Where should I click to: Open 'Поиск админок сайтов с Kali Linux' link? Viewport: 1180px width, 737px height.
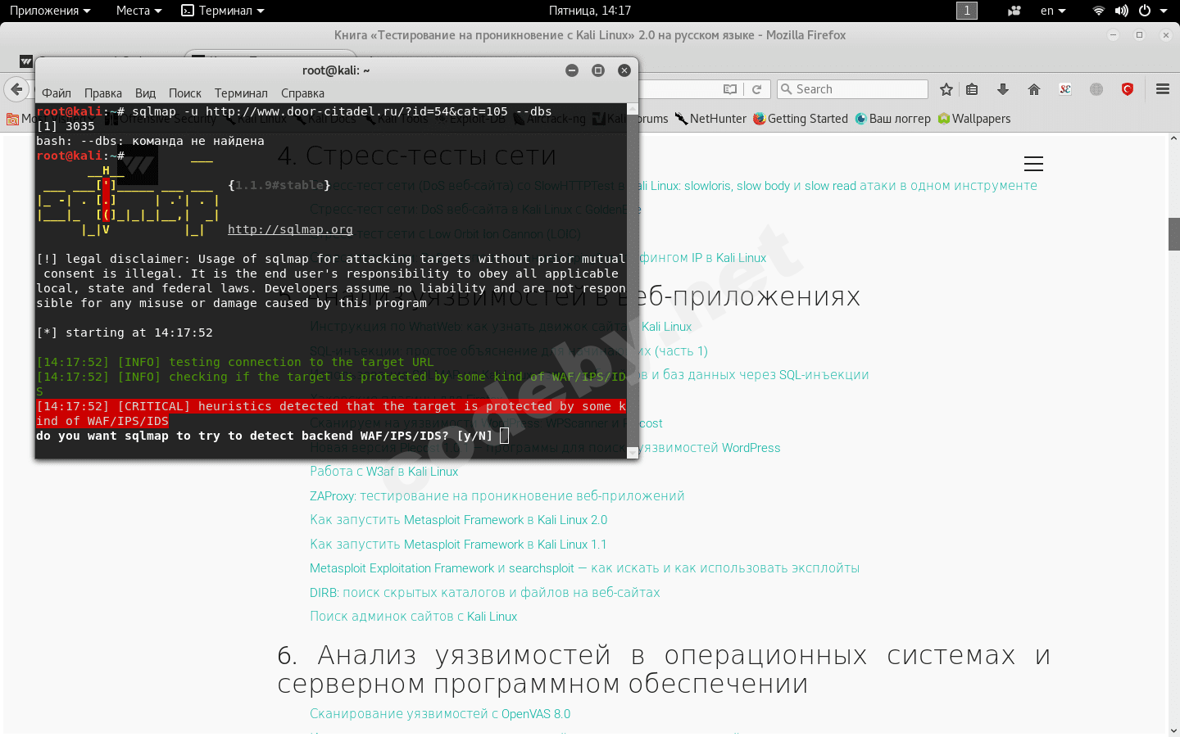point(413,617)
